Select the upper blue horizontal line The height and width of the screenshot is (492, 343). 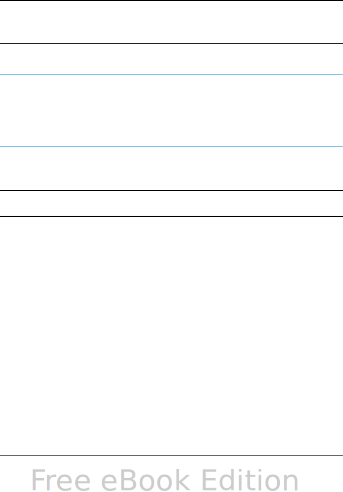[171, 74]
